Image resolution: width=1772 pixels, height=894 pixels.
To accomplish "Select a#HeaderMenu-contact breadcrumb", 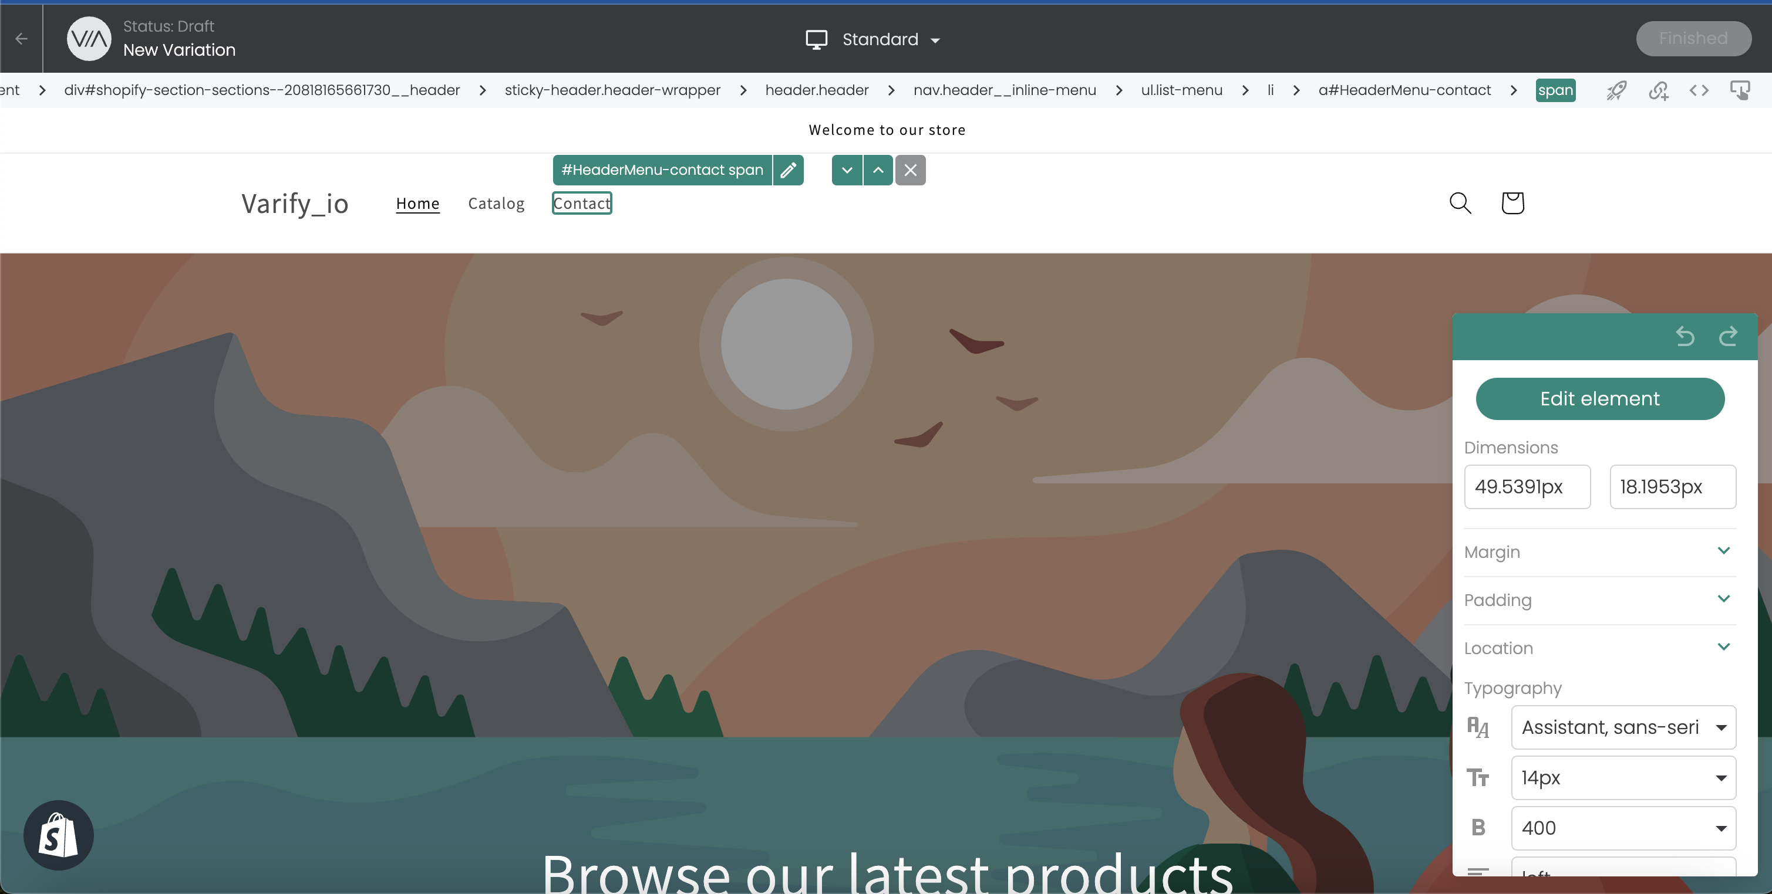I will tap(1404, 90).
